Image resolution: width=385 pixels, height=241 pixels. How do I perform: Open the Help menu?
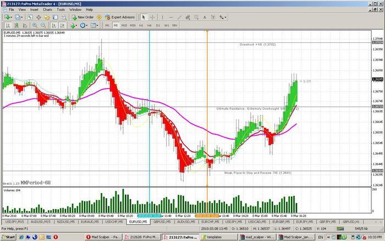[x=89, y=9]
